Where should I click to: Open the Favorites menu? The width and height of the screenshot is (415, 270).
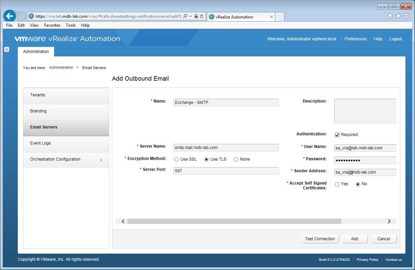pyautogui.click(x=52, y=25)
